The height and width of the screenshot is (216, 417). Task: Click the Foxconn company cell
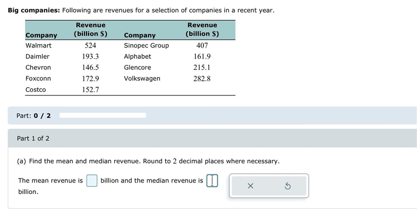(38, 79)
